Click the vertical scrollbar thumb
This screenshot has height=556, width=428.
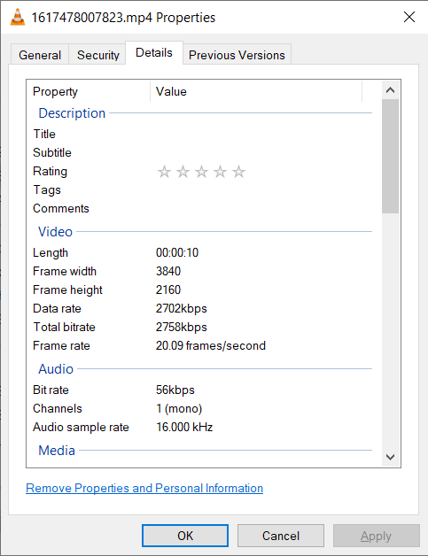pyautogui.click(x=391, y=156)
